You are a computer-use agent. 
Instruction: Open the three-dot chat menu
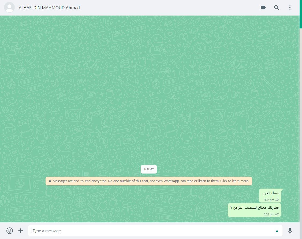[290, 8]
